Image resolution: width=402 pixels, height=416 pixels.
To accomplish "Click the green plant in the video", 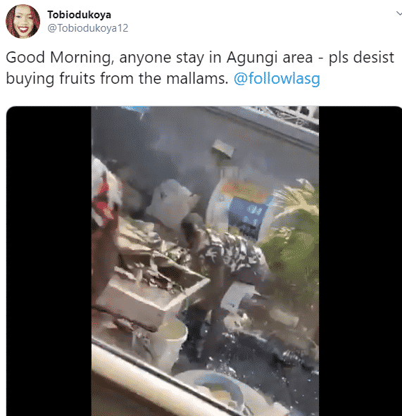I will coord(292,239).
